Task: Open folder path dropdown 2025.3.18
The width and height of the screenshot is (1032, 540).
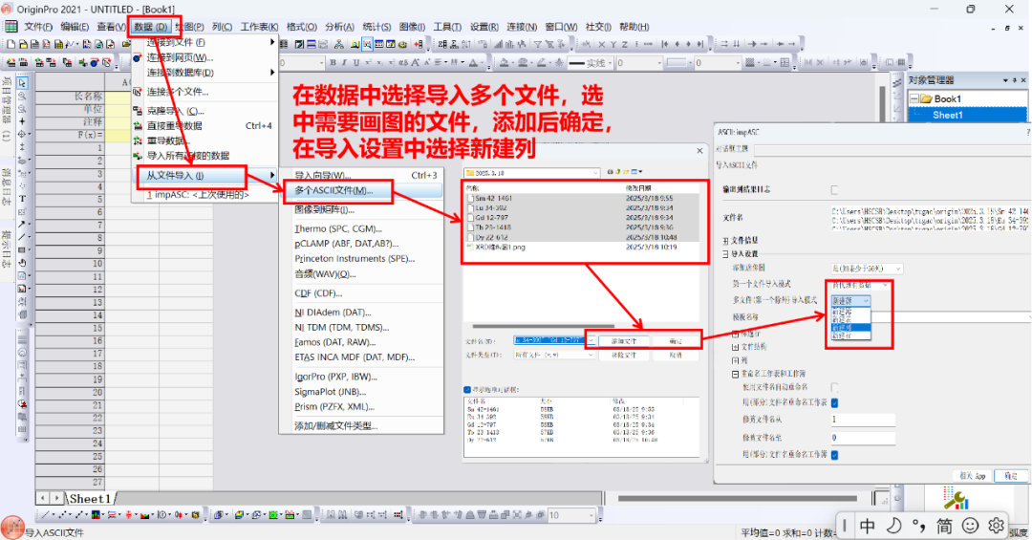Action: 532,173
